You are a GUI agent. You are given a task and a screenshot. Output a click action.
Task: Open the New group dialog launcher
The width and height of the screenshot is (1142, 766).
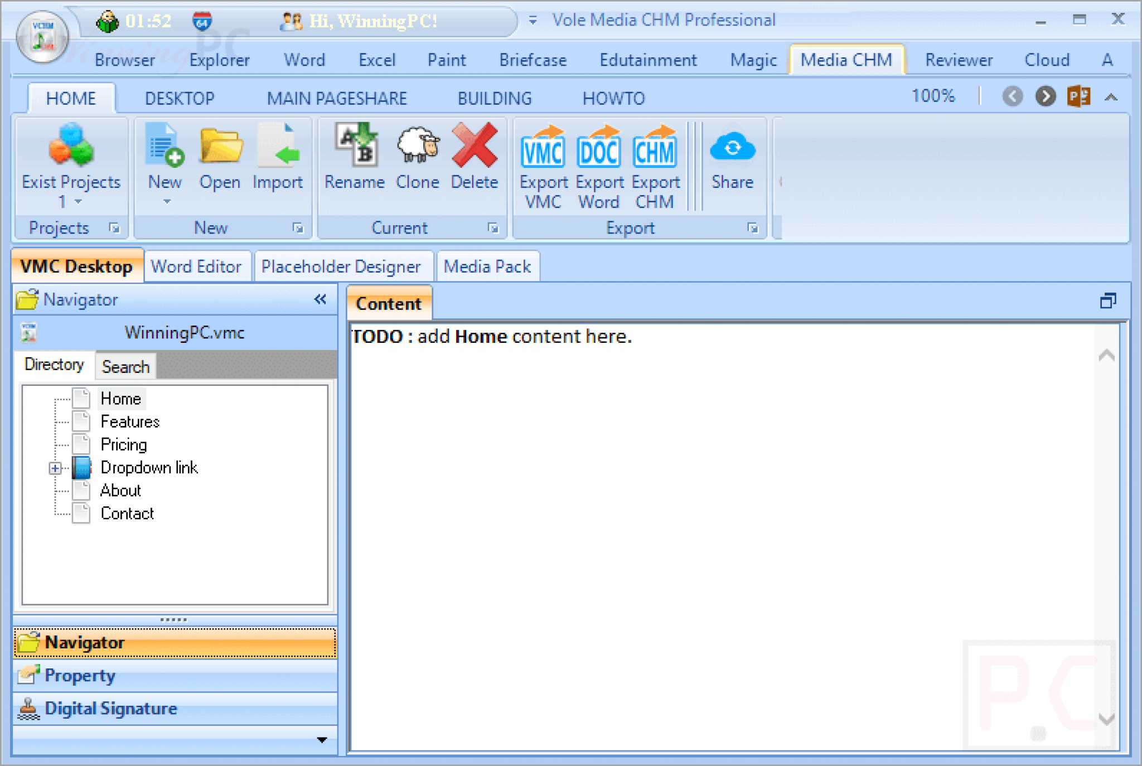point(298,228)
